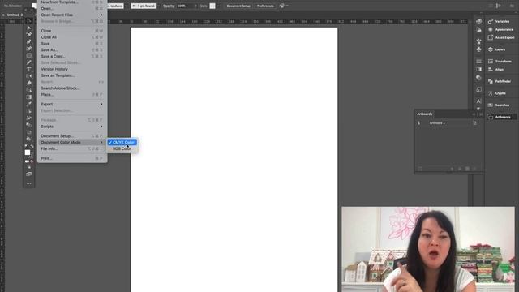519x292 pixels.
Task: Choose Document Setup... menu item
Action: coord(72,136)
